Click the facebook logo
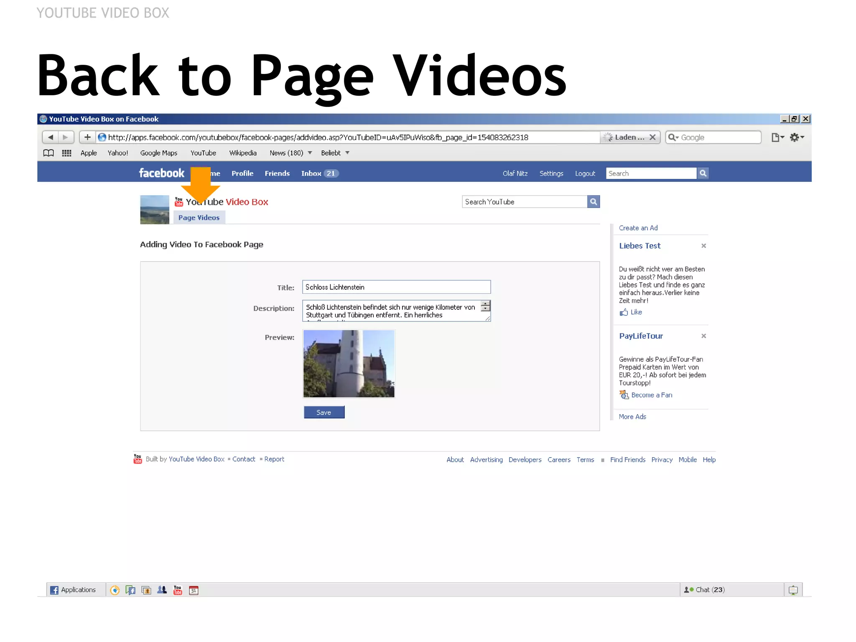This screenshot has width=856, height=642. click(x=161, y=173)
